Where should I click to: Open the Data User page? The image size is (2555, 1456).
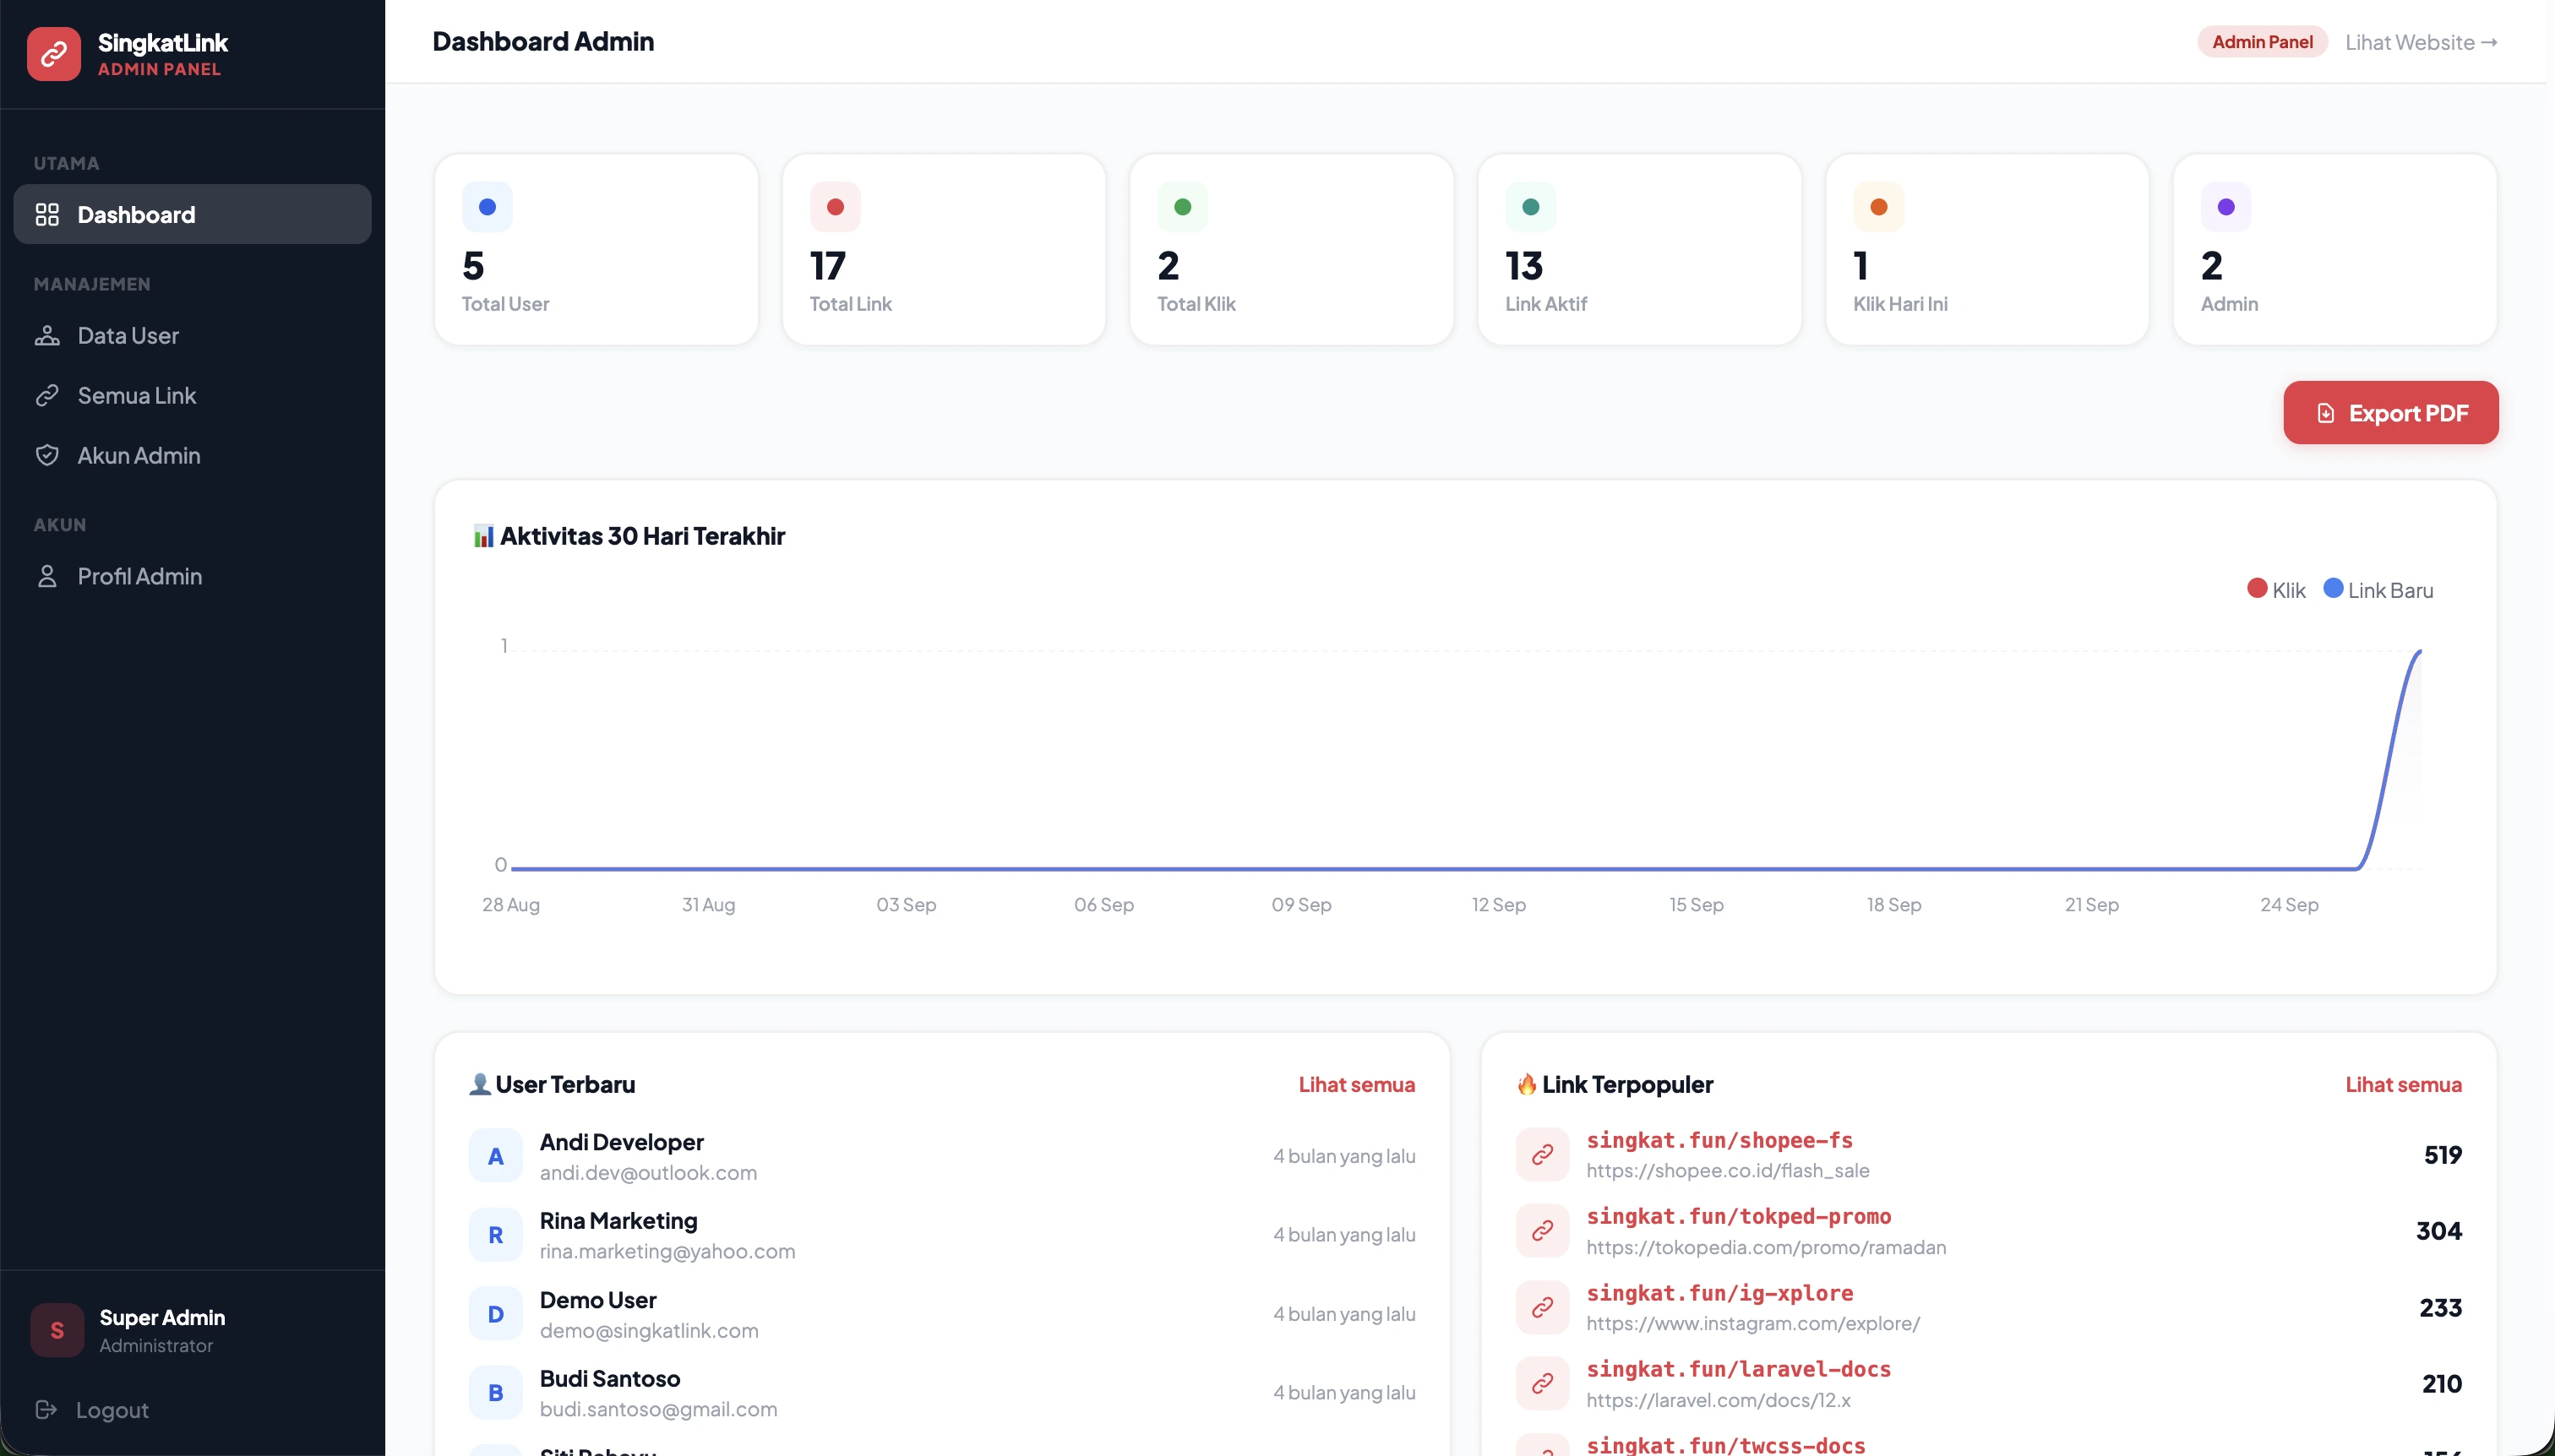click(192, 335)
